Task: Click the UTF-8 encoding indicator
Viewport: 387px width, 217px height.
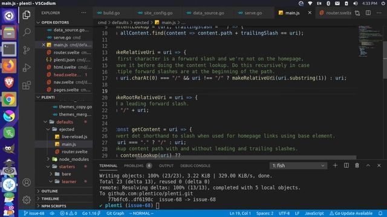Action: click(x=284, y=213)
